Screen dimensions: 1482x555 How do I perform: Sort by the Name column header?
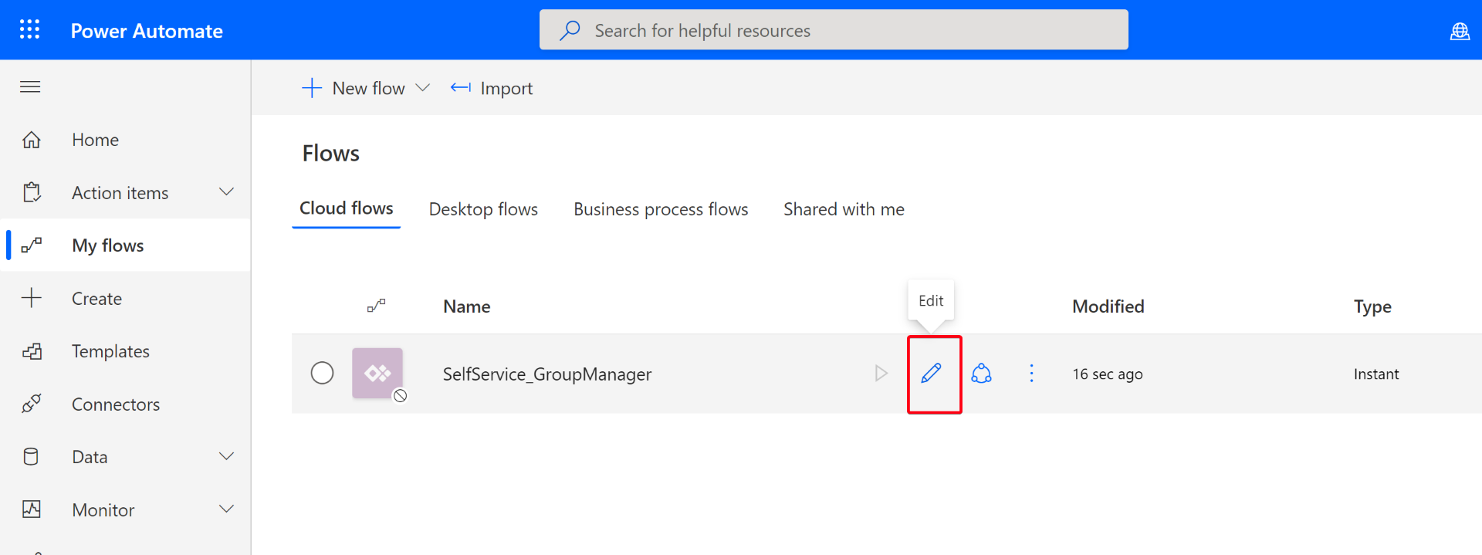pos(467,306)
